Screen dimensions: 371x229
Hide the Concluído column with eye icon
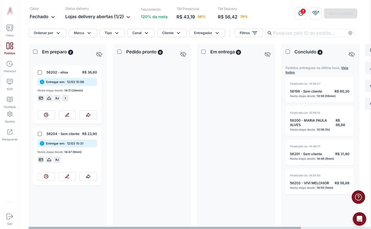point(351,54)
